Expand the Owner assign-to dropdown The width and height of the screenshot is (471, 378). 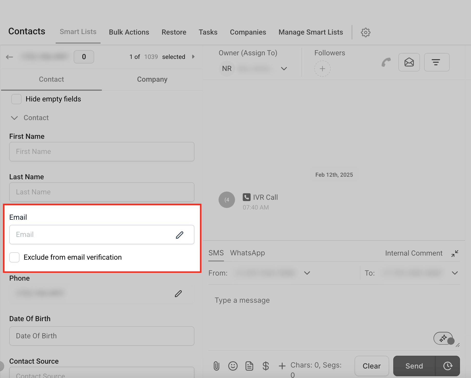tap(284, 69)
